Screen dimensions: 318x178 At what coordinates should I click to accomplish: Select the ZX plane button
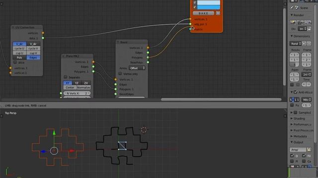pos(86,83)
